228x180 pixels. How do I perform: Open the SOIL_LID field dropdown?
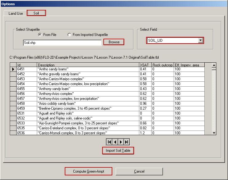click(x=200, y=40)
